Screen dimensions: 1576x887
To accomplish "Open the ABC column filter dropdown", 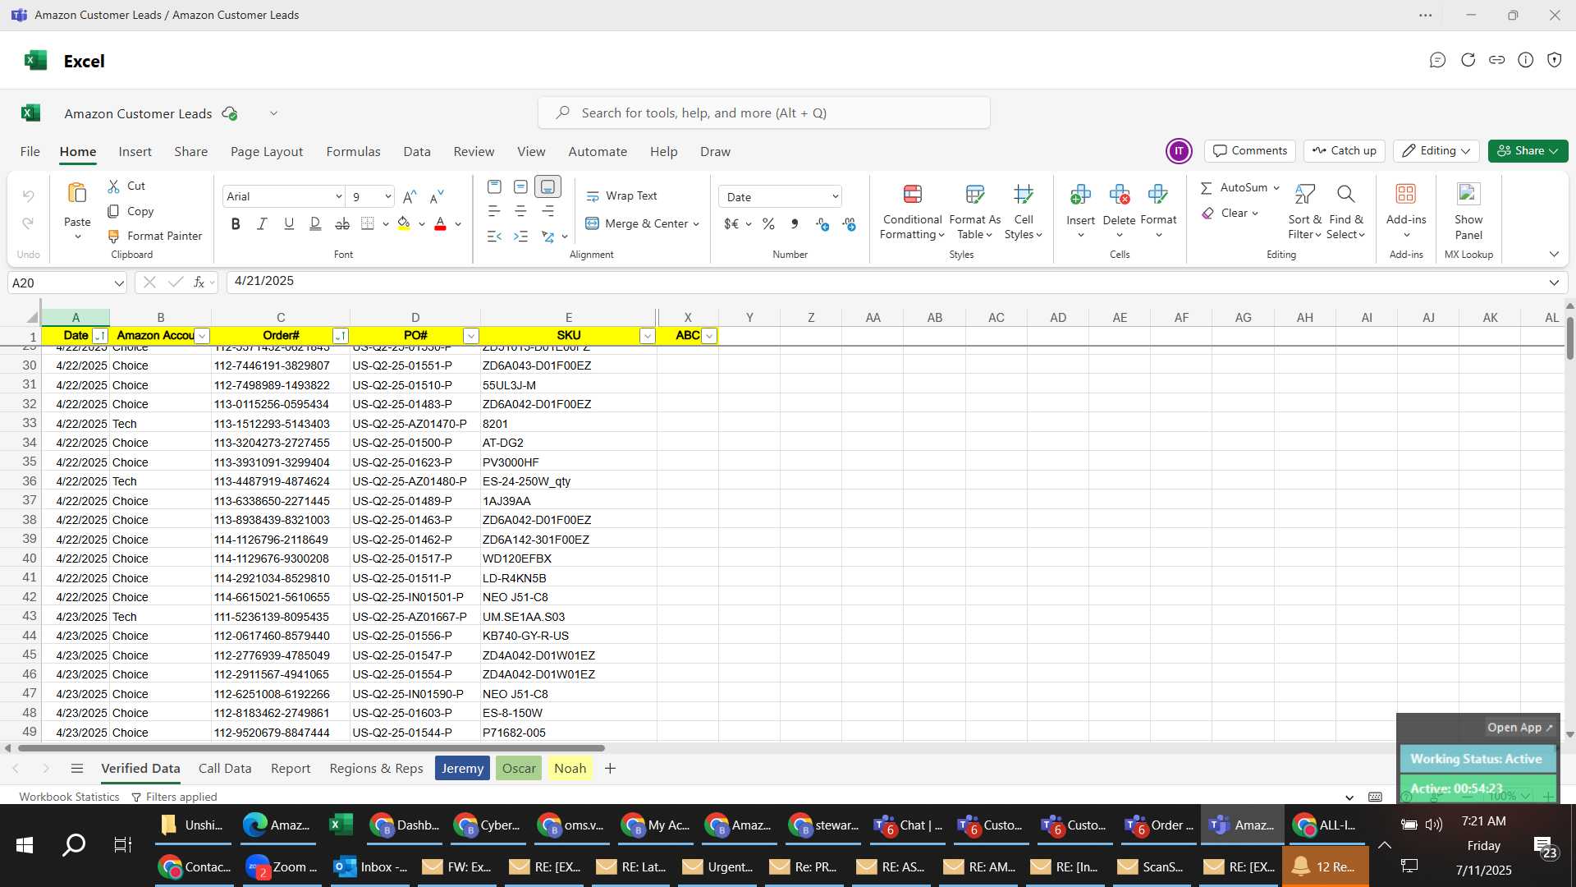I will pyautogui.click(x=710, y=336).
